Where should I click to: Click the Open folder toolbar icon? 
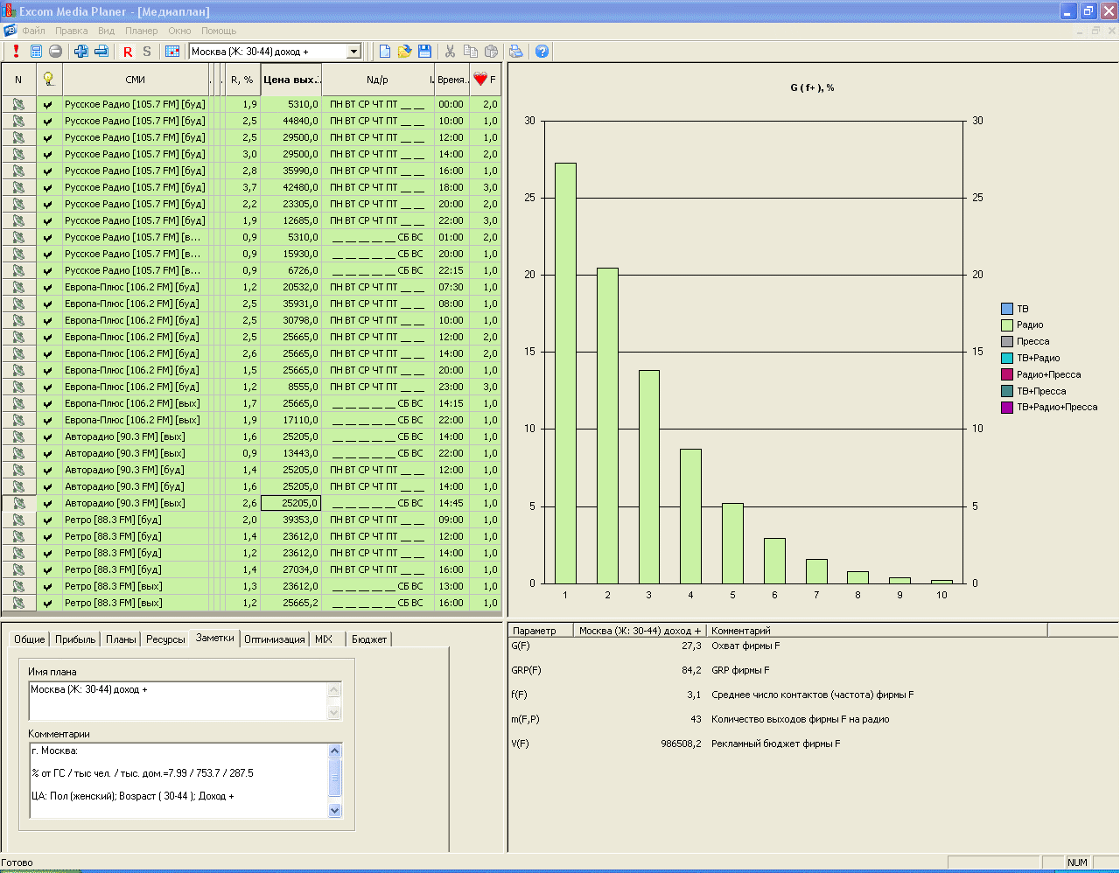(404, 52)
